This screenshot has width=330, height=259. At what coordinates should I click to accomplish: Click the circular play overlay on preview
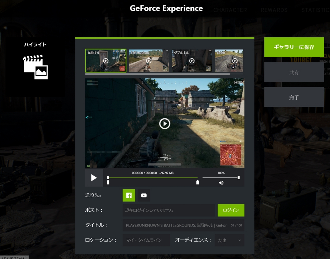point(165,124)
